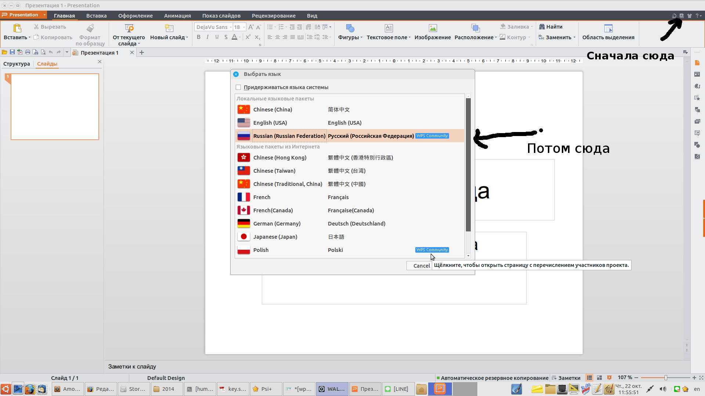Insert a shape with Фигуры icon
705x396 pixels.
(350, 29)
